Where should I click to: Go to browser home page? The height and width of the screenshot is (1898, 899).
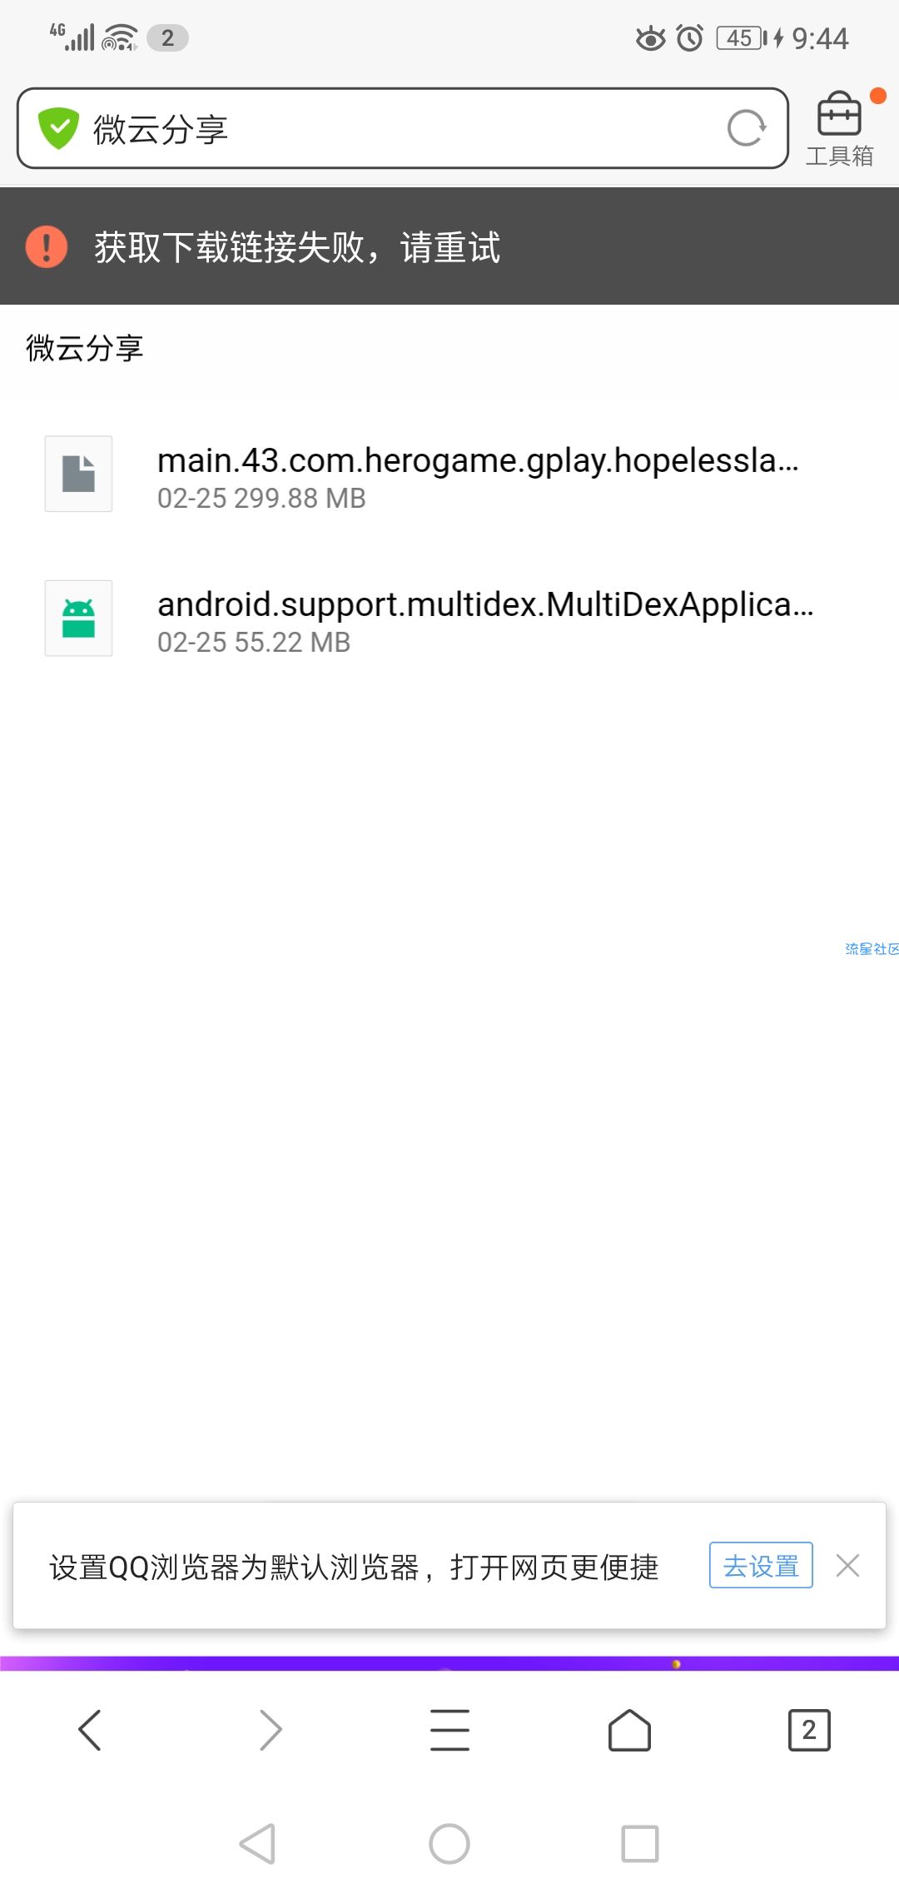pyautogui.click(x=629, y=1730)
